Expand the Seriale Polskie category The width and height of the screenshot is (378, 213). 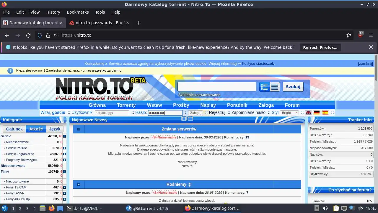point(64,148)
